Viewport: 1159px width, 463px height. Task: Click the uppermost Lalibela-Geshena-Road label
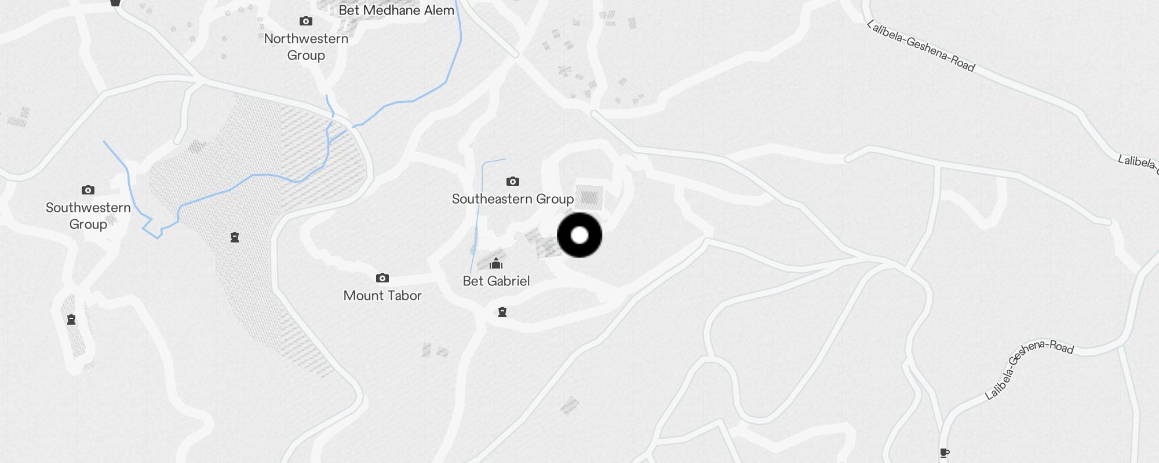[x=921, y=46]
